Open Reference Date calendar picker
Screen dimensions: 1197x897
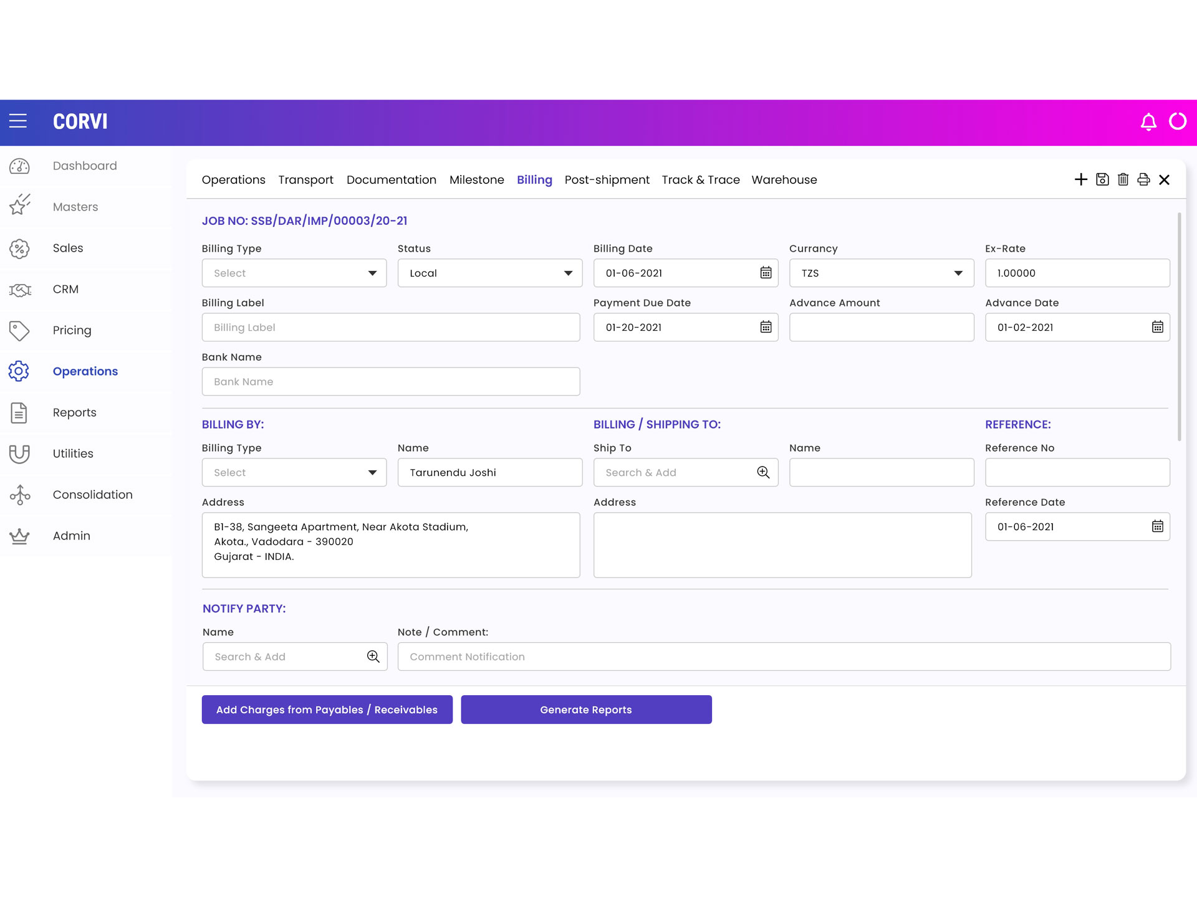1157,526
